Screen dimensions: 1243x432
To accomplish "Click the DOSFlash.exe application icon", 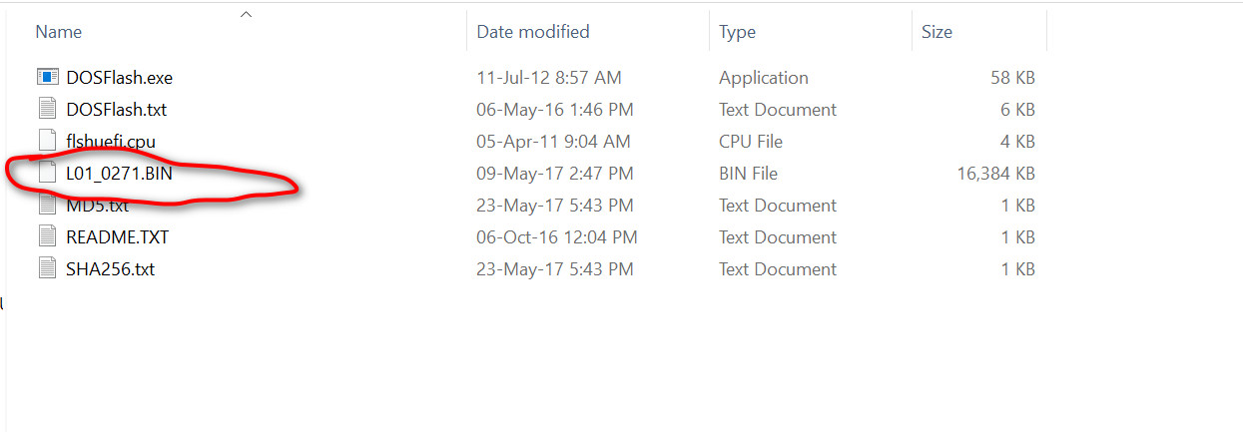I will (x=48, y=78).
